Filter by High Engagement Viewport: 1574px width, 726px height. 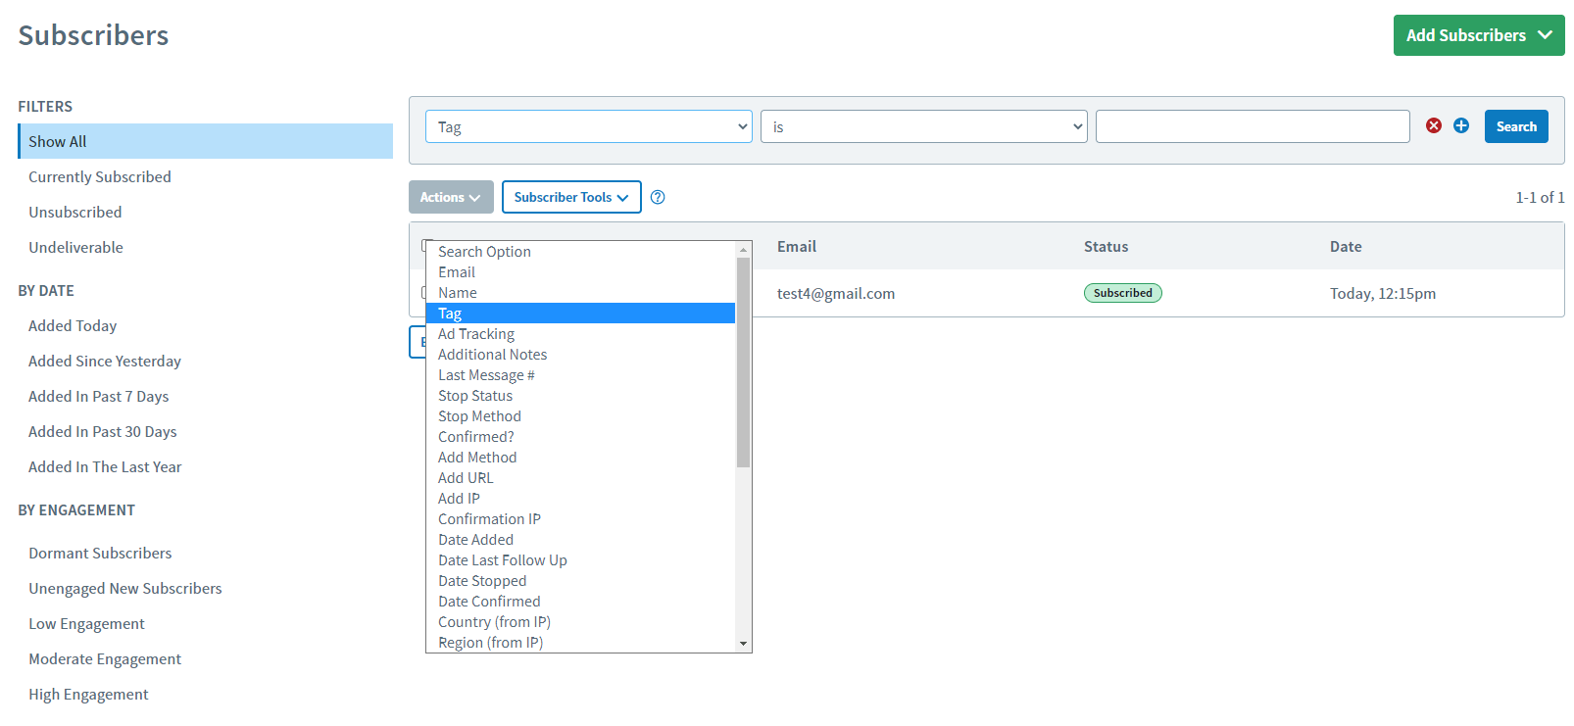[88, 694]
